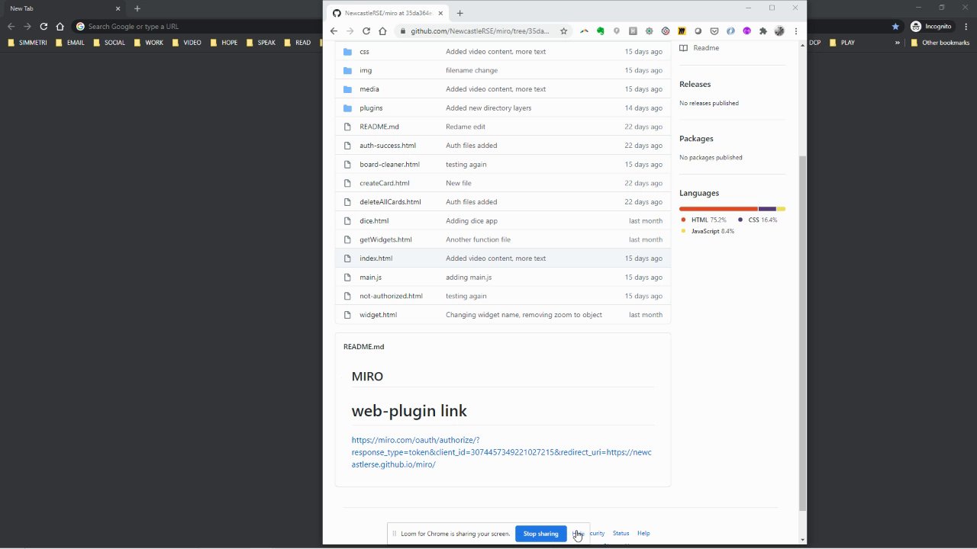This screenshot has height=549, width=977.
Task: Open the css folder
Action: point(364,52)
